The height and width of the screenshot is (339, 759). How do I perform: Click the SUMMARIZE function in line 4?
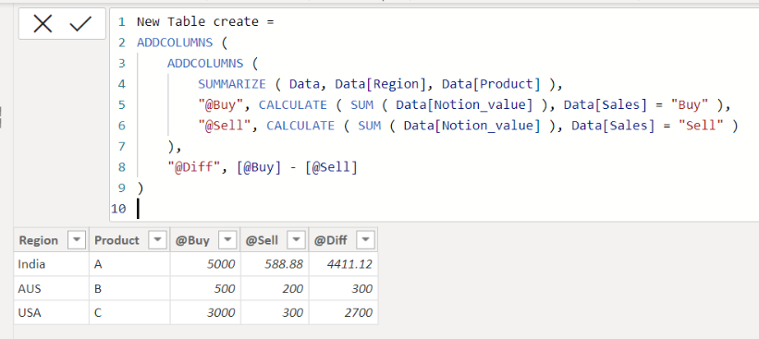click(x=232, y=84)
